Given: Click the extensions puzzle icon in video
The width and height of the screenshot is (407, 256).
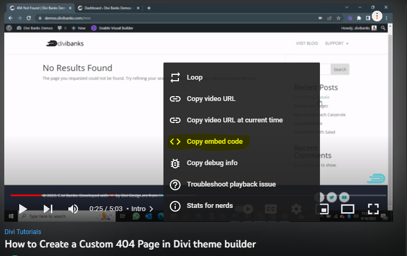Looking at the screenshot, I should coord(359,18).
